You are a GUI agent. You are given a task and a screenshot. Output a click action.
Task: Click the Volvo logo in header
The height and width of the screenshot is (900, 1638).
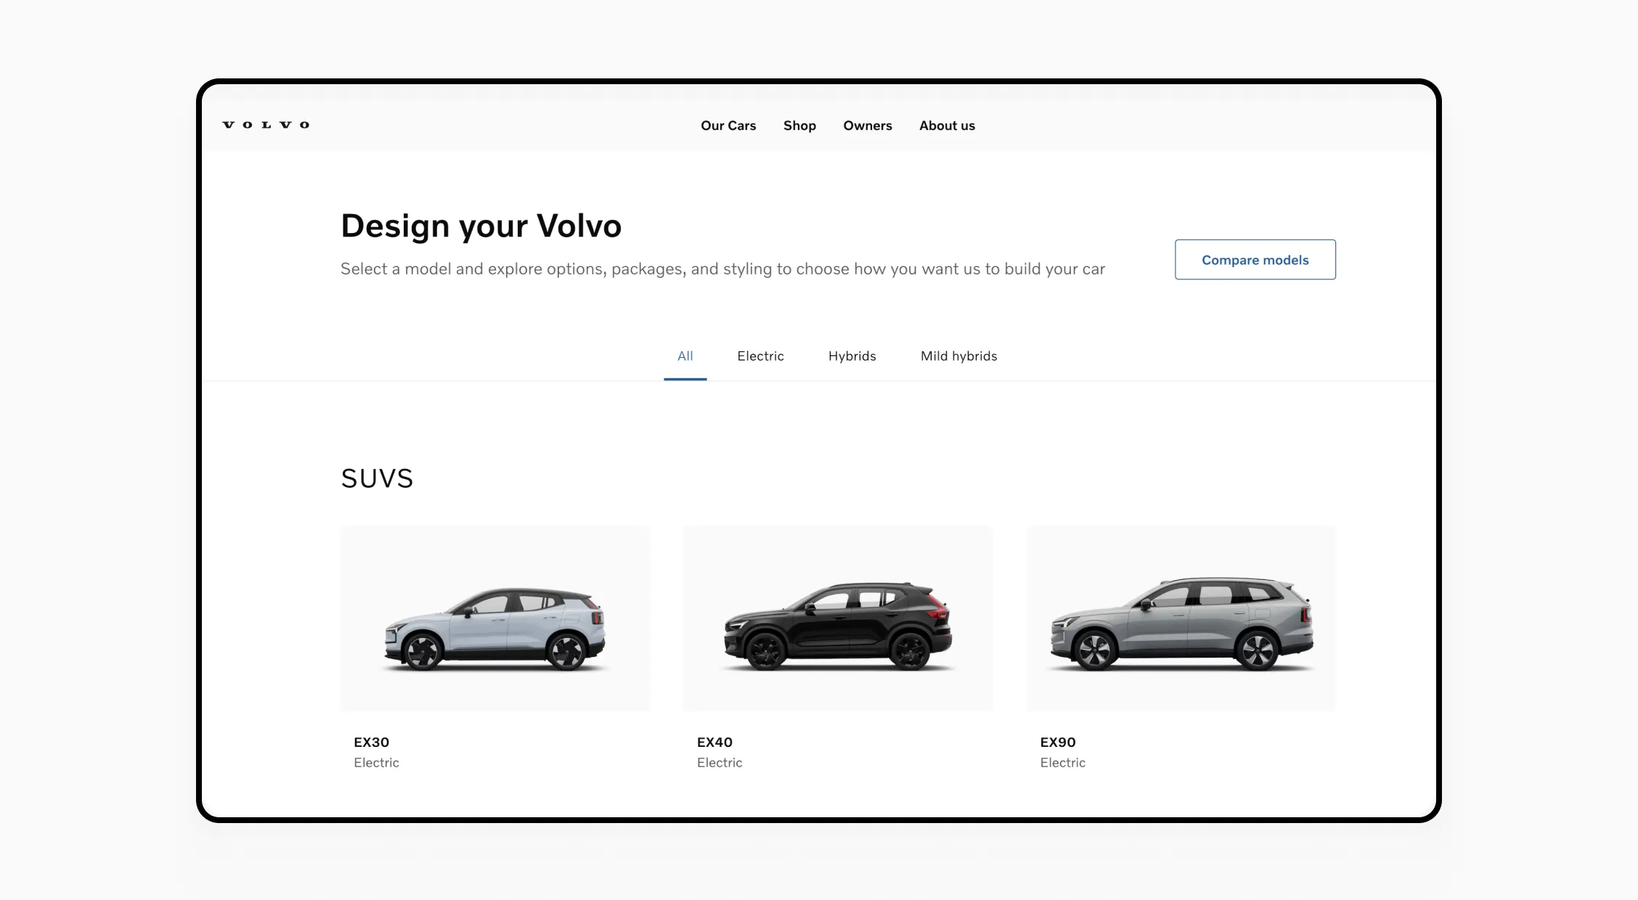[x=266, y=125]
